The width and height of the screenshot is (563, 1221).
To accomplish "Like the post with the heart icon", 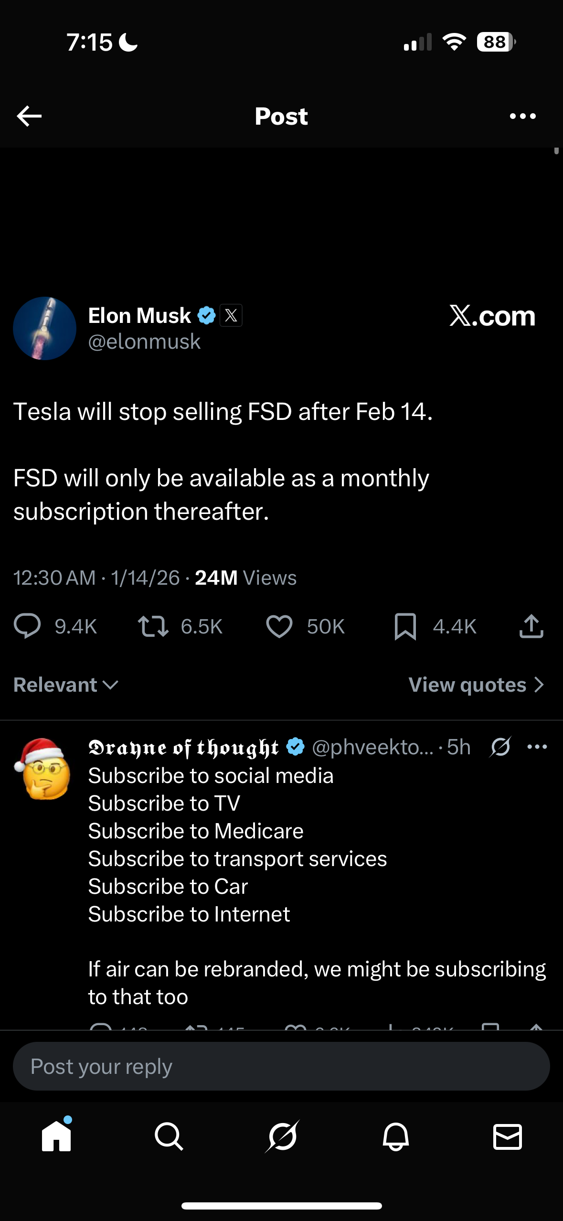I will click(x=279, y=626).
